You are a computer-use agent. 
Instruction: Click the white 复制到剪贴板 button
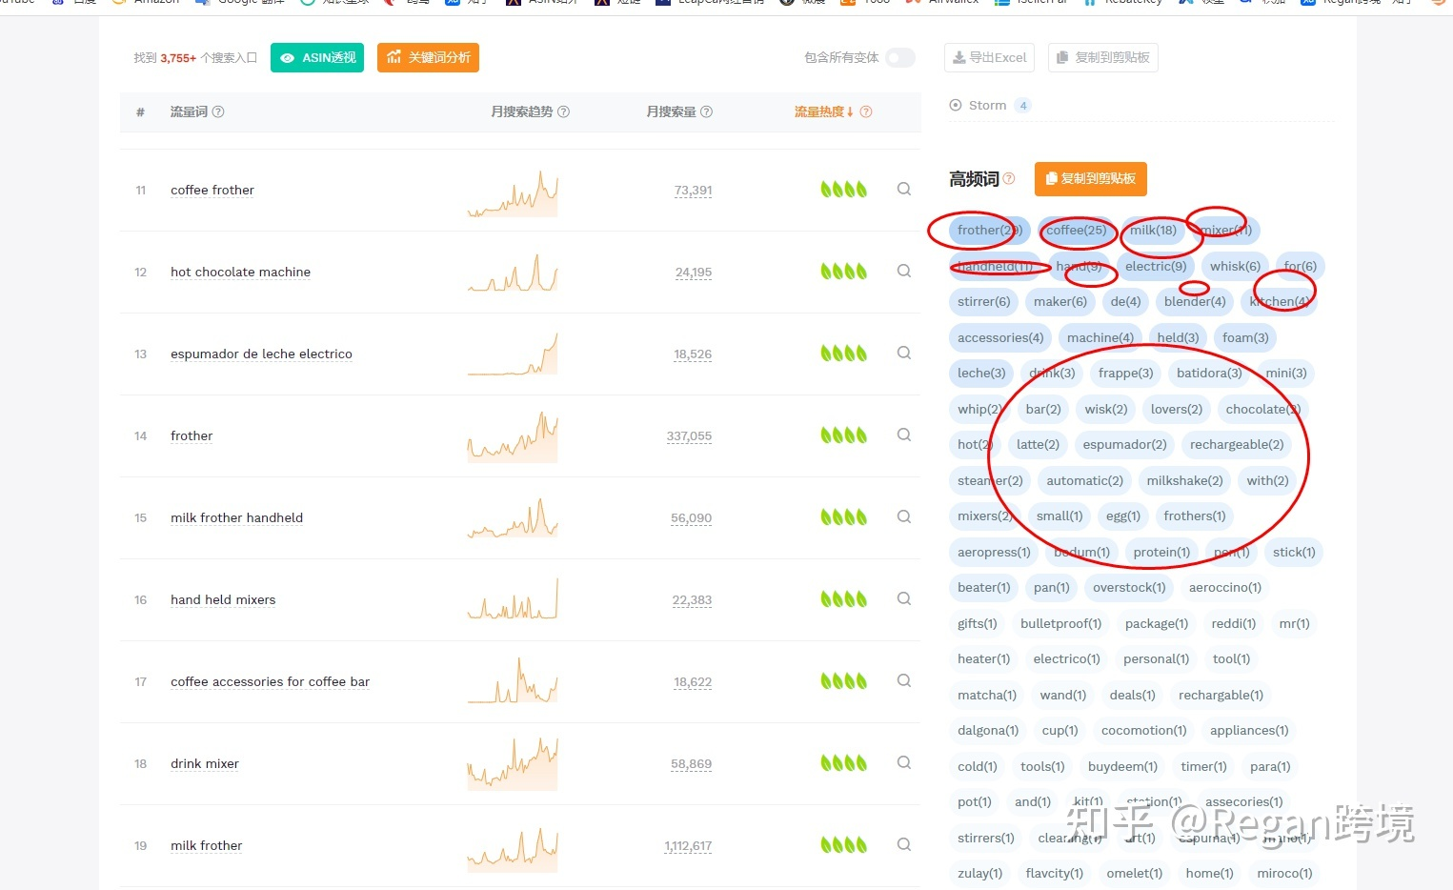(1102, 57)
